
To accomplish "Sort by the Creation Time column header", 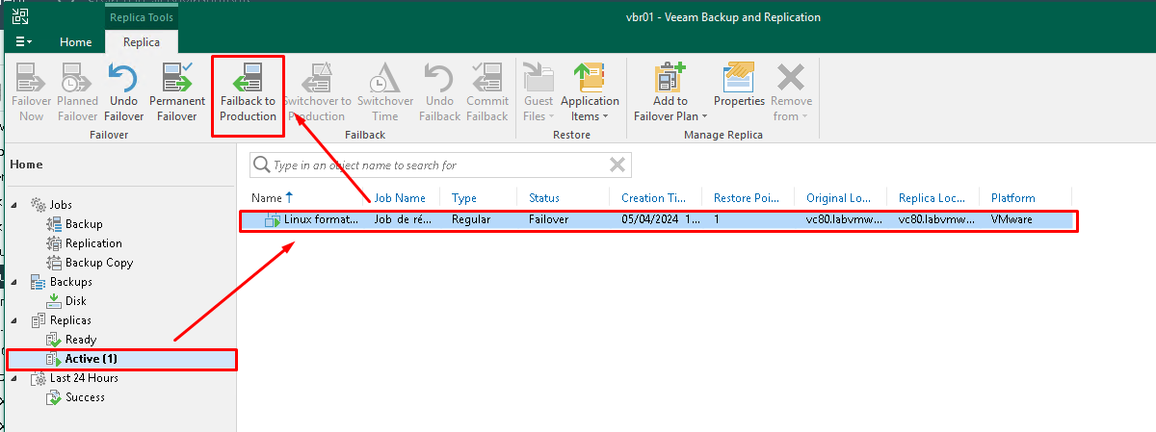I will [655, 197].
